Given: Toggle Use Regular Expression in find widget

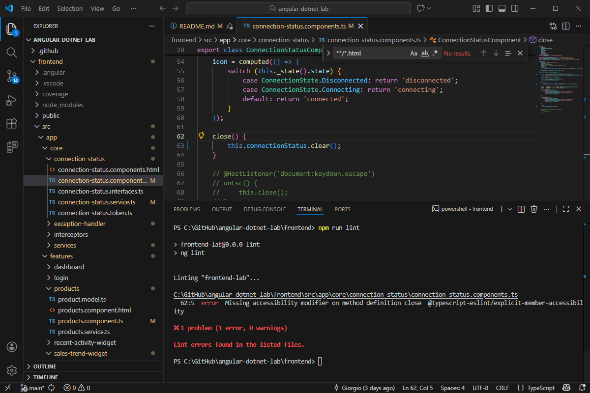Looking at the screenshot, I should pos(436,53).
